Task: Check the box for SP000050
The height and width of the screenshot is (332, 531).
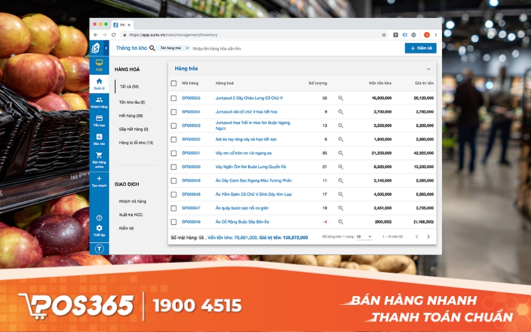Action: (x=174, y=167)
